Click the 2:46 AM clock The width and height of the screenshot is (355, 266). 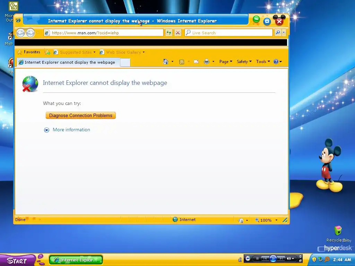(342, 260)
